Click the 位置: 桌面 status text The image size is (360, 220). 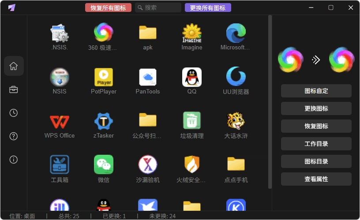click(22, 216)
